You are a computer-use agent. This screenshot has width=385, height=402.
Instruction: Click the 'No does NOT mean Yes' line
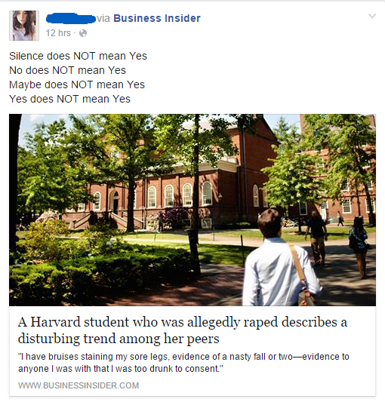[x=67, y=70]
